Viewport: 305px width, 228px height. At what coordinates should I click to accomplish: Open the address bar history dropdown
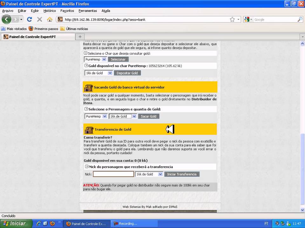pyautogui.click(x=238, y=19)
